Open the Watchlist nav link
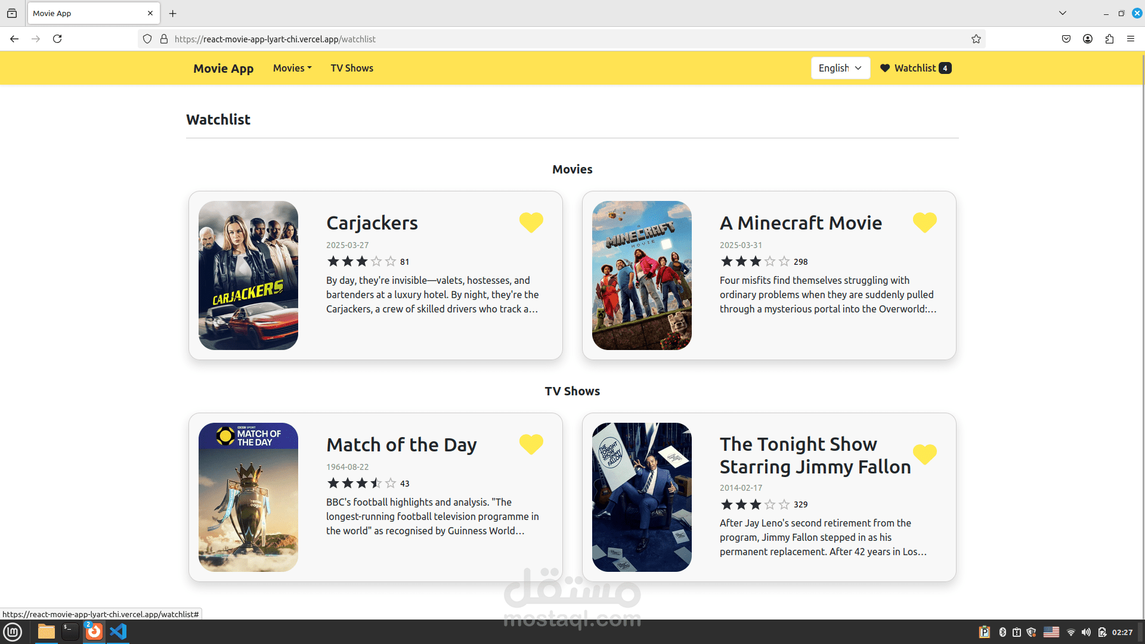 click(915, 68)
